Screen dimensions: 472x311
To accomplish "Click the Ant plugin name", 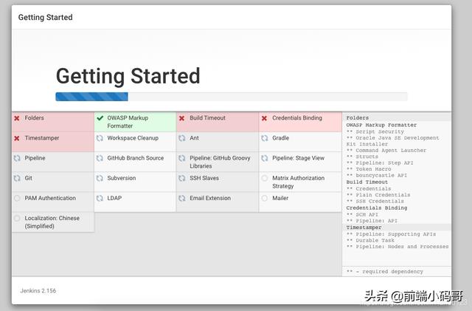I will coord(194,138).
